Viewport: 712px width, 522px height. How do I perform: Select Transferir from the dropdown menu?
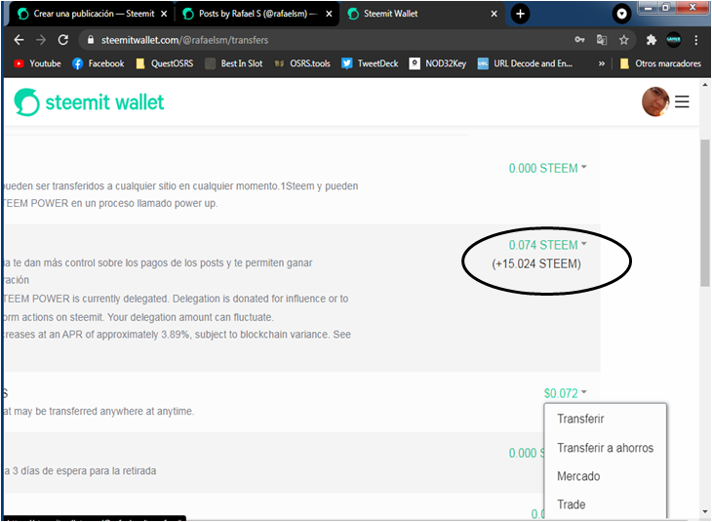point(580,419)
